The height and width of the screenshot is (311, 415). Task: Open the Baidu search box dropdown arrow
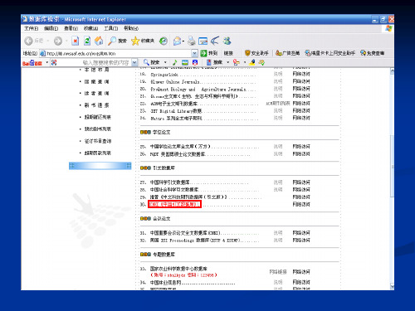click(x=134, y=62)
